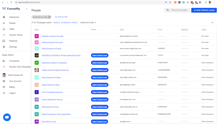This screenshot has height=124, width=217.
Task: Reload the page in the browser
Action: (11, 2)
